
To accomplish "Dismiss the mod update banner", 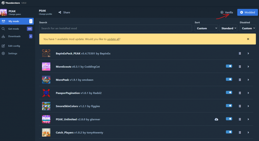I will coord(248,39).
